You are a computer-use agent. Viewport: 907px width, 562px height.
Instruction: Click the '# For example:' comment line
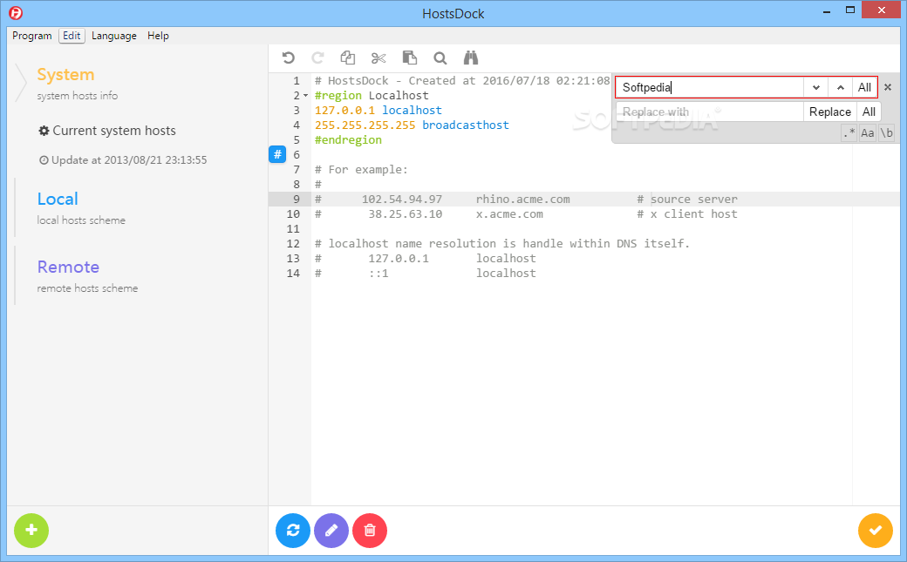point(361,169)
